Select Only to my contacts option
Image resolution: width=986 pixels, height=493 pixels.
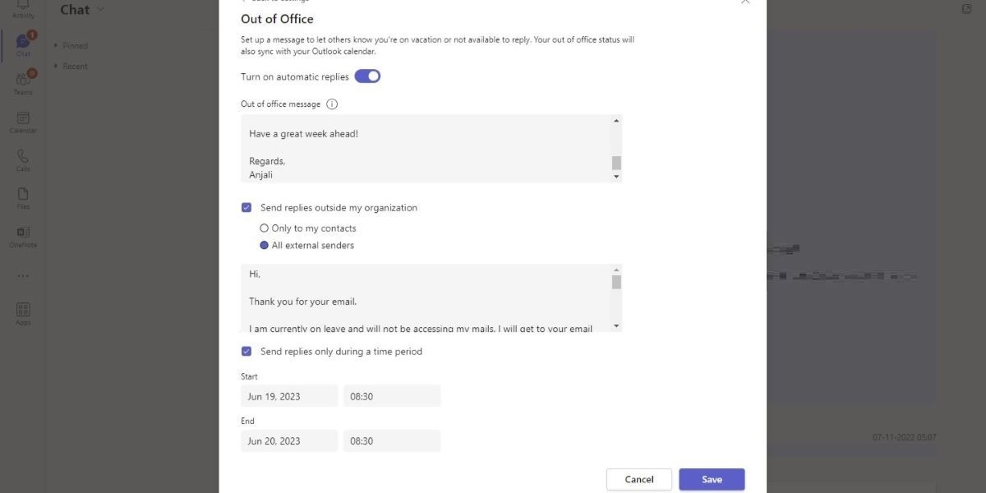point(264,228)
